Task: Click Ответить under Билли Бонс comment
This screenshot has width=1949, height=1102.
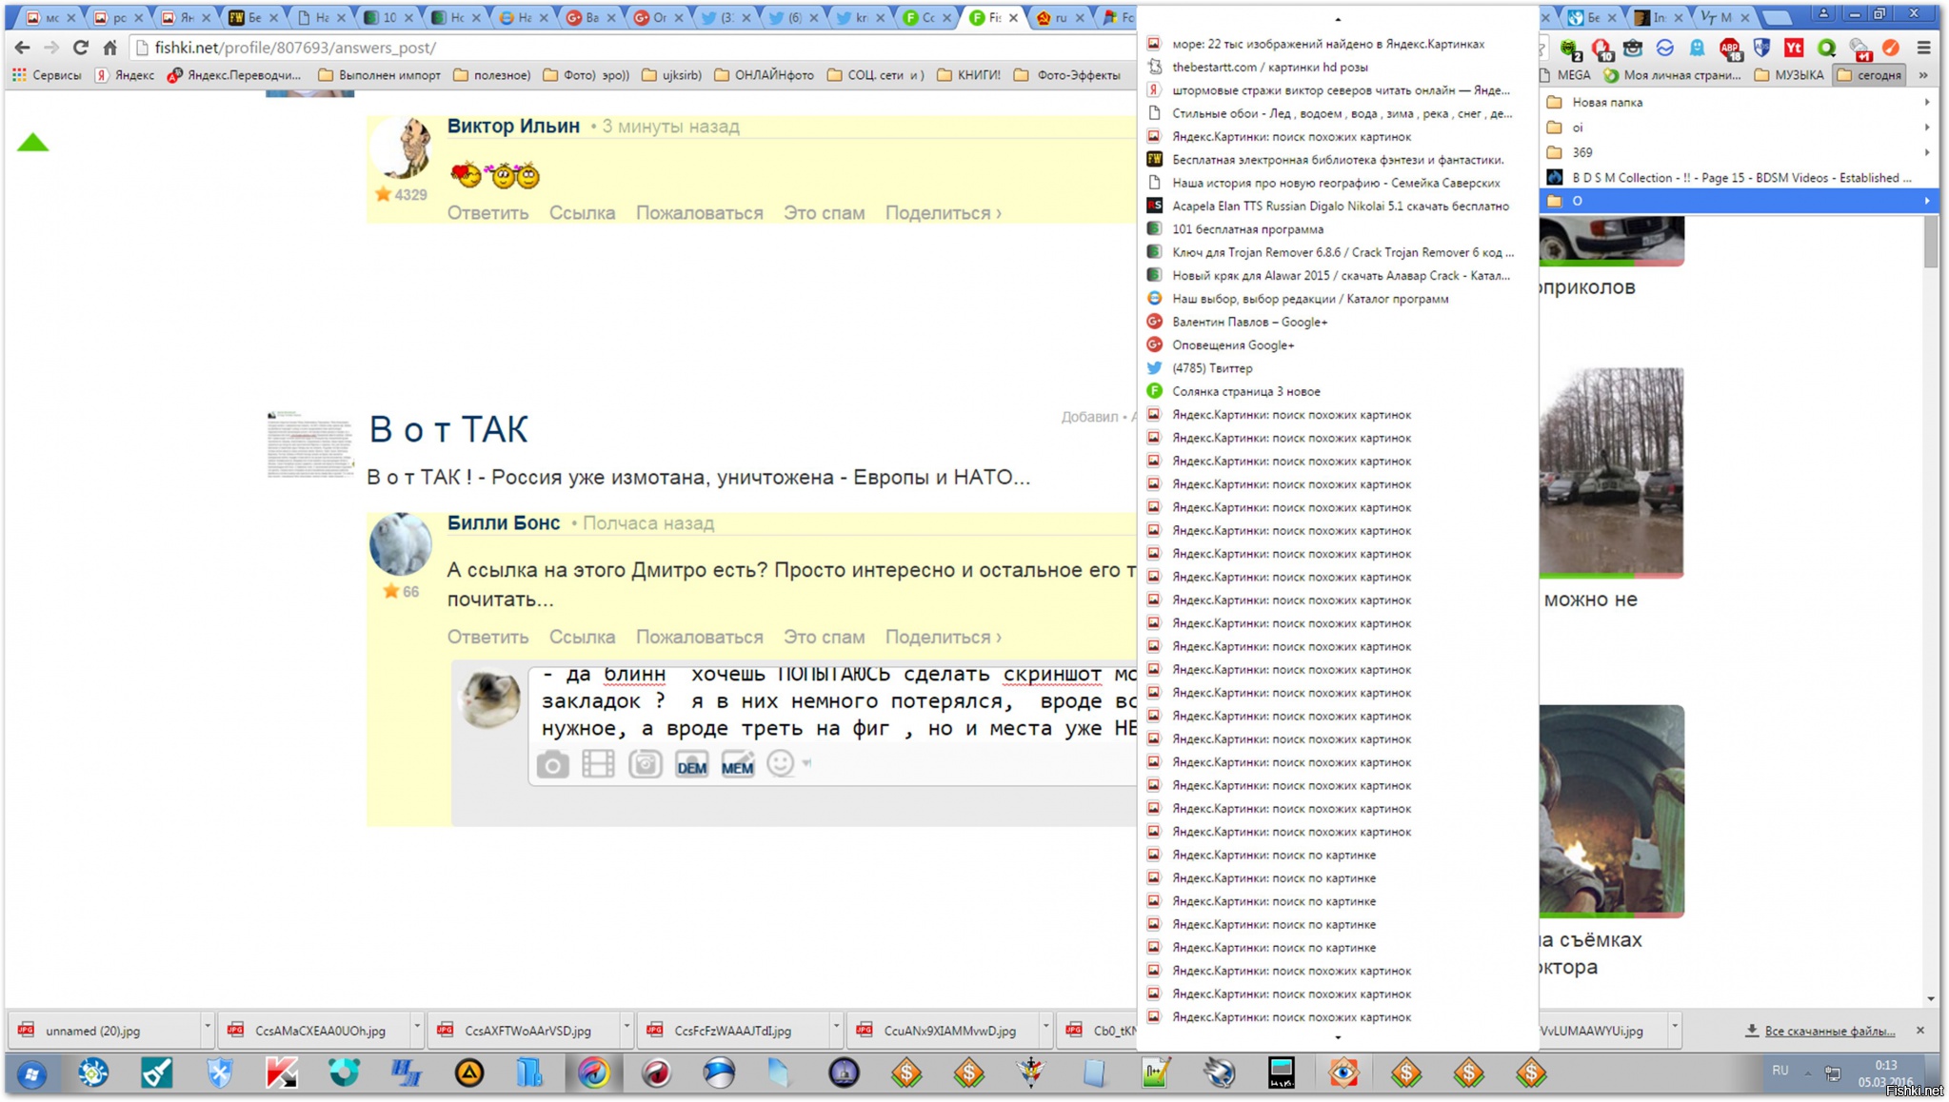Action: point(487,637)
